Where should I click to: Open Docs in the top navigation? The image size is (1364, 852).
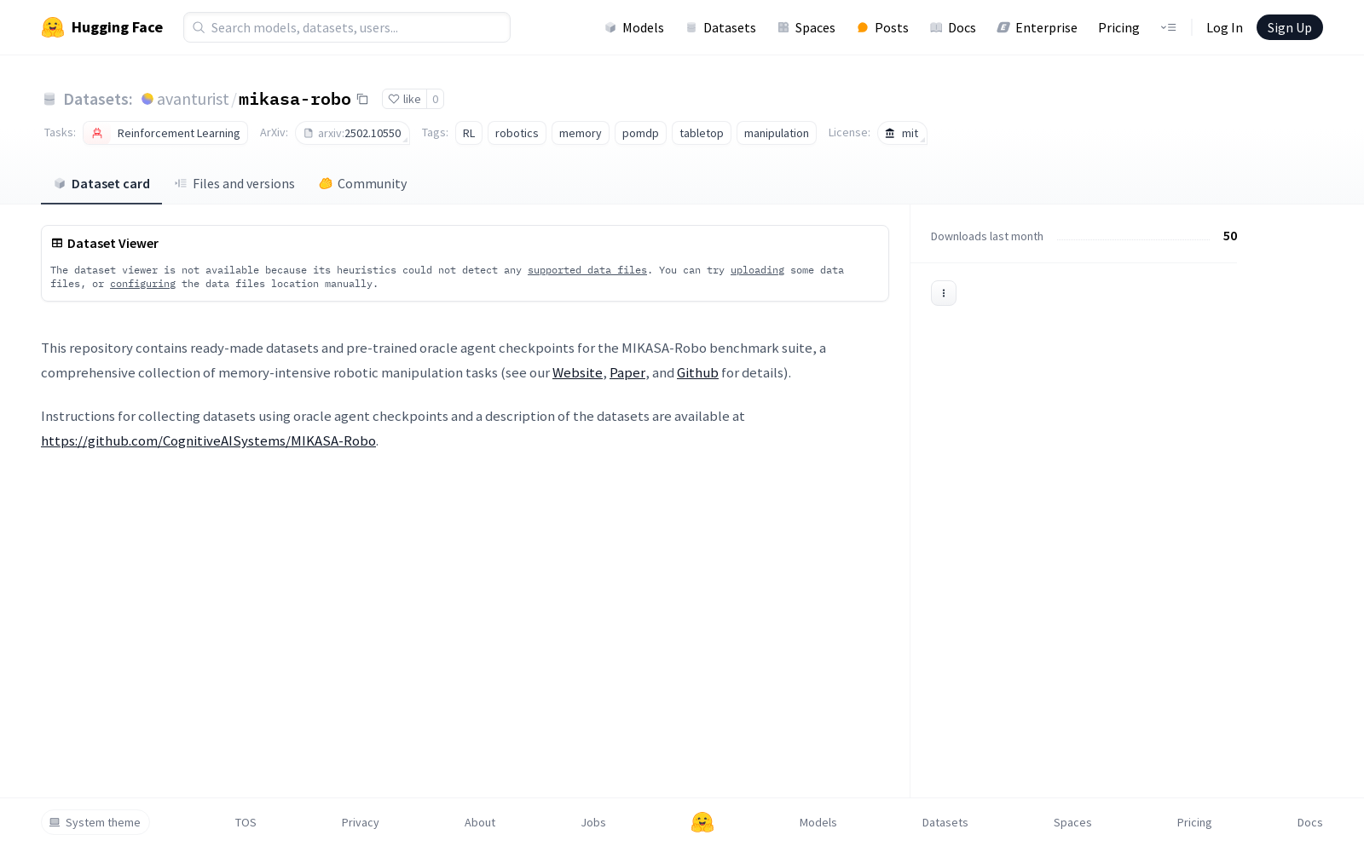[x=953, y=27]
